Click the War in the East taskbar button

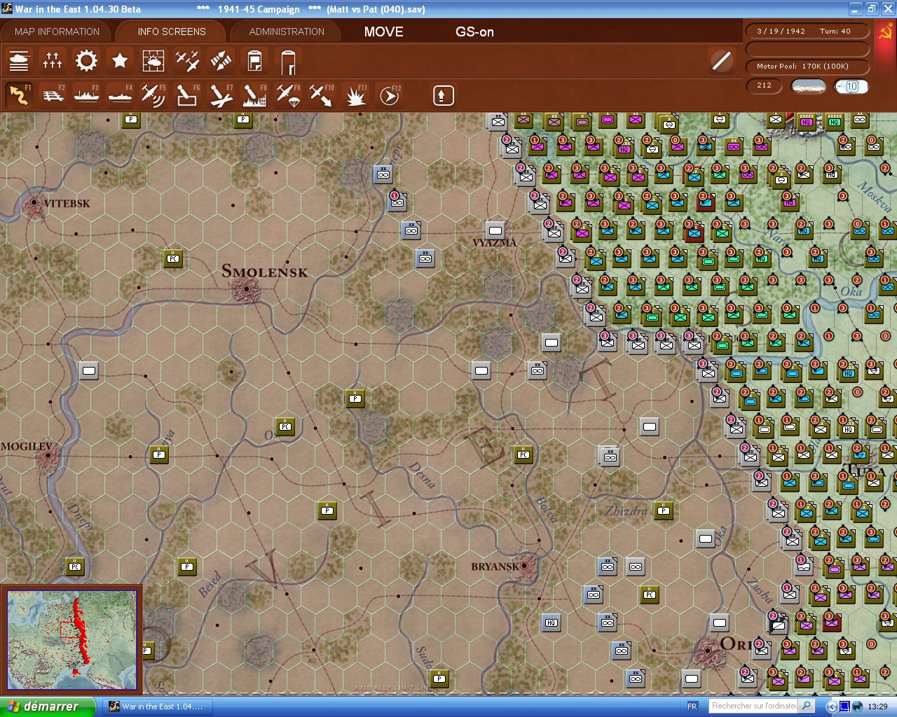click(x=159, y=706)
